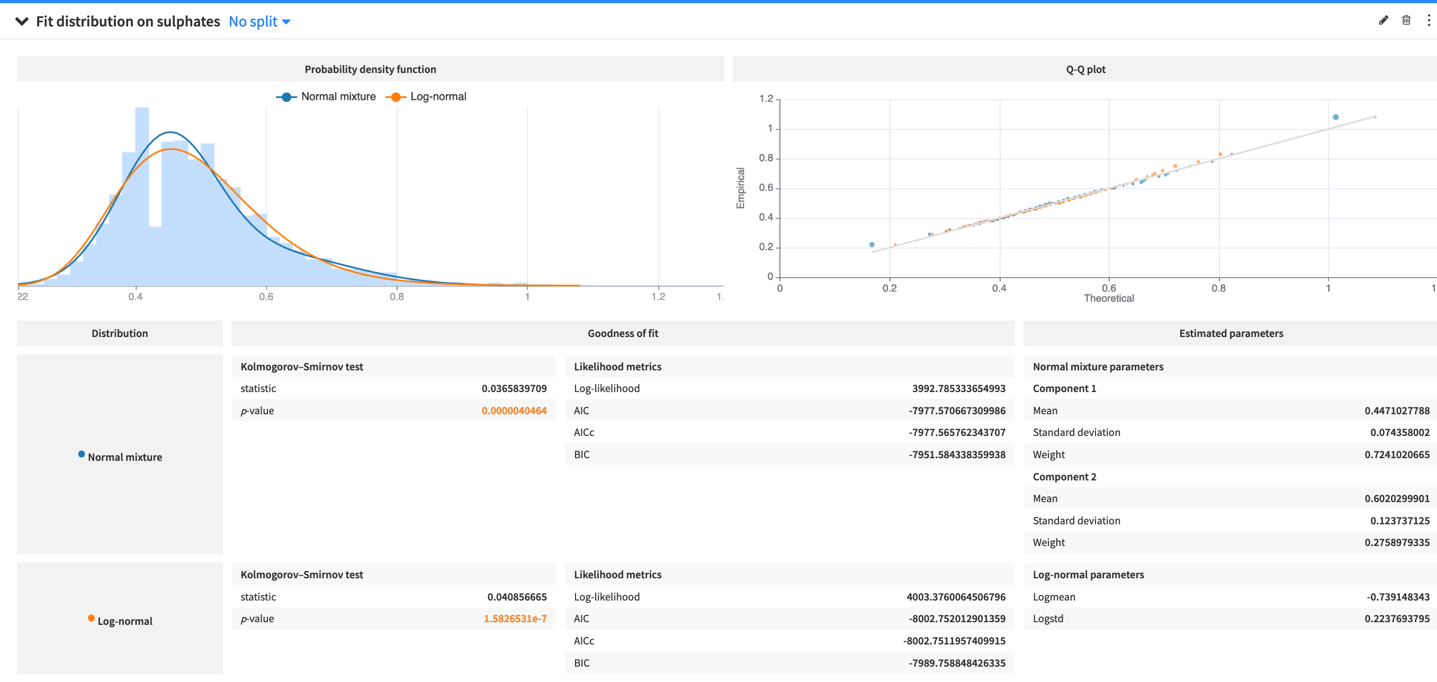This screenshot has width=1437, height=682.
Task: Click the trash delete icon
Action: pyautogui.click(x=1406, y=21)
